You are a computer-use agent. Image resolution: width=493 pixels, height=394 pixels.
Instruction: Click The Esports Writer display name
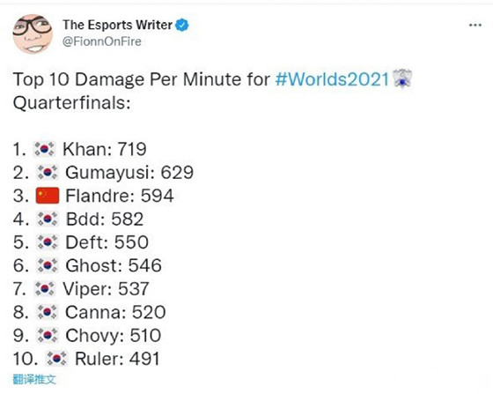tap(118, 25)
